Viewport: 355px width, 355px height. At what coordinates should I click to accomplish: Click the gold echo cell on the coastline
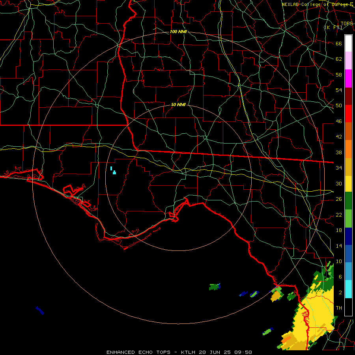276,295
